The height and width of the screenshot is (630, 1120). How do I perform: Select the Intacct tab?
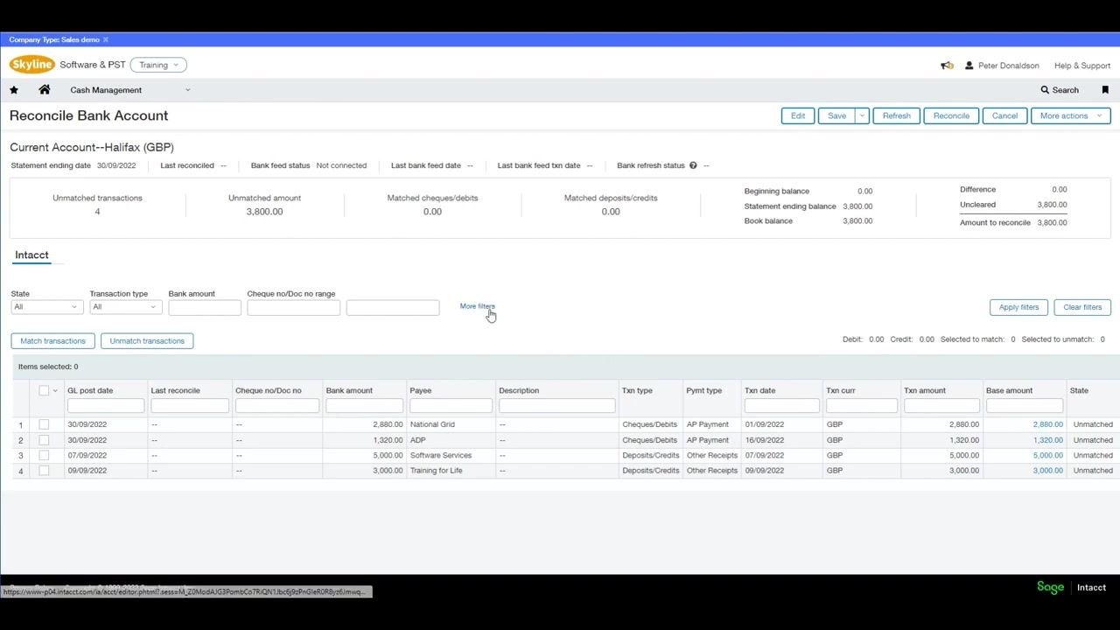31,255
